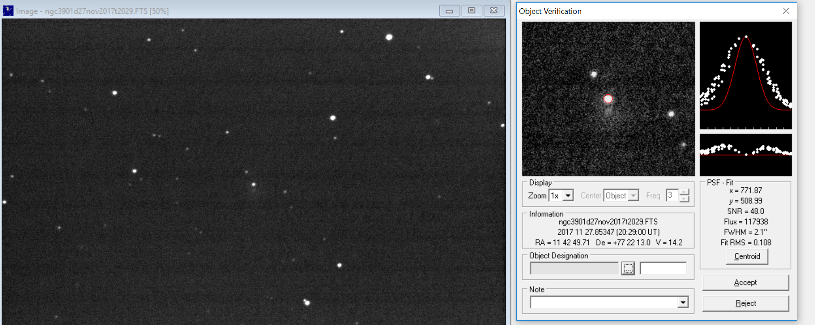This screenshot has width=815, height=325.
Task: Open the object designation browse icon
Action: pyautogui.click(x=628, y=269)
